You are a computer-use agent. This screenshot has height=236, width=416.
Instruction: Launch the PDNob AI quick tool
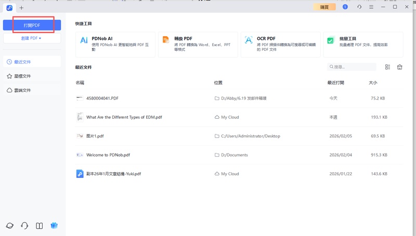click(x=115, y=44)
